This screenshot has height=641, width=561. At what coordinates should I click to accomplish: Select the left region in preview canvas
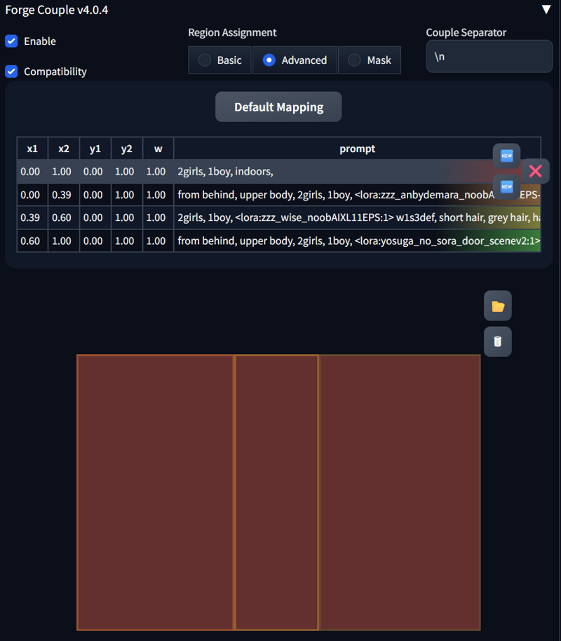point(155,492)
